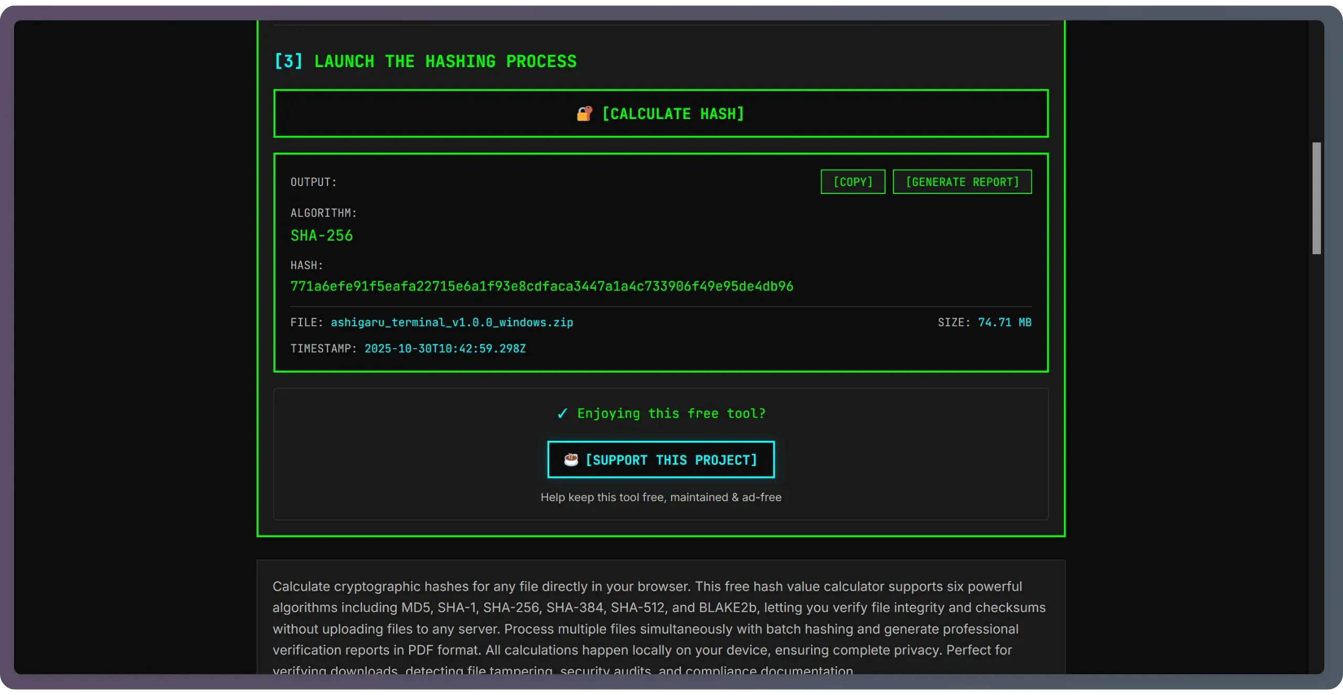Click the 74.71 MB size value
This screenshot has height=695, width=1343.
click(x=1004, y=322)
